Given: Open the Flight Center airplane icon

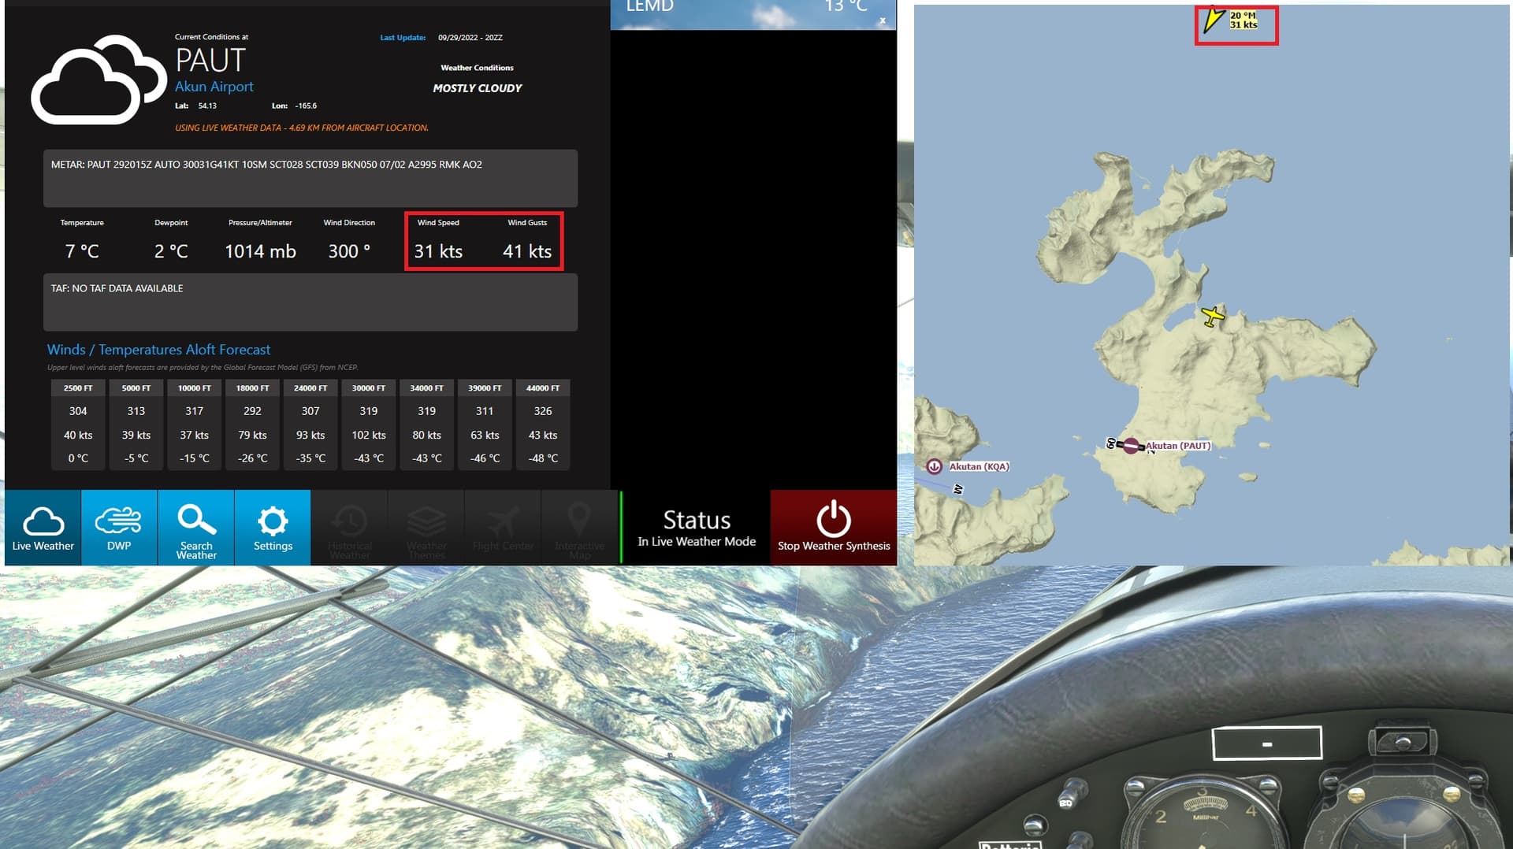Looking at the screenshot, I should point(503,528).
